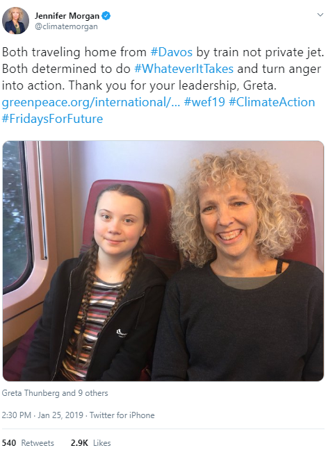View tagged Greta Thunberg and 9 others
Viewport: 328px width, 457px height.
pos(55,393)
